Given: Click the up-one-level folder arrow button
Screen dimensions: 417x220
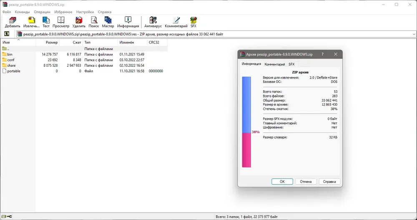Looking at the screenshot, I should (7, 34).
